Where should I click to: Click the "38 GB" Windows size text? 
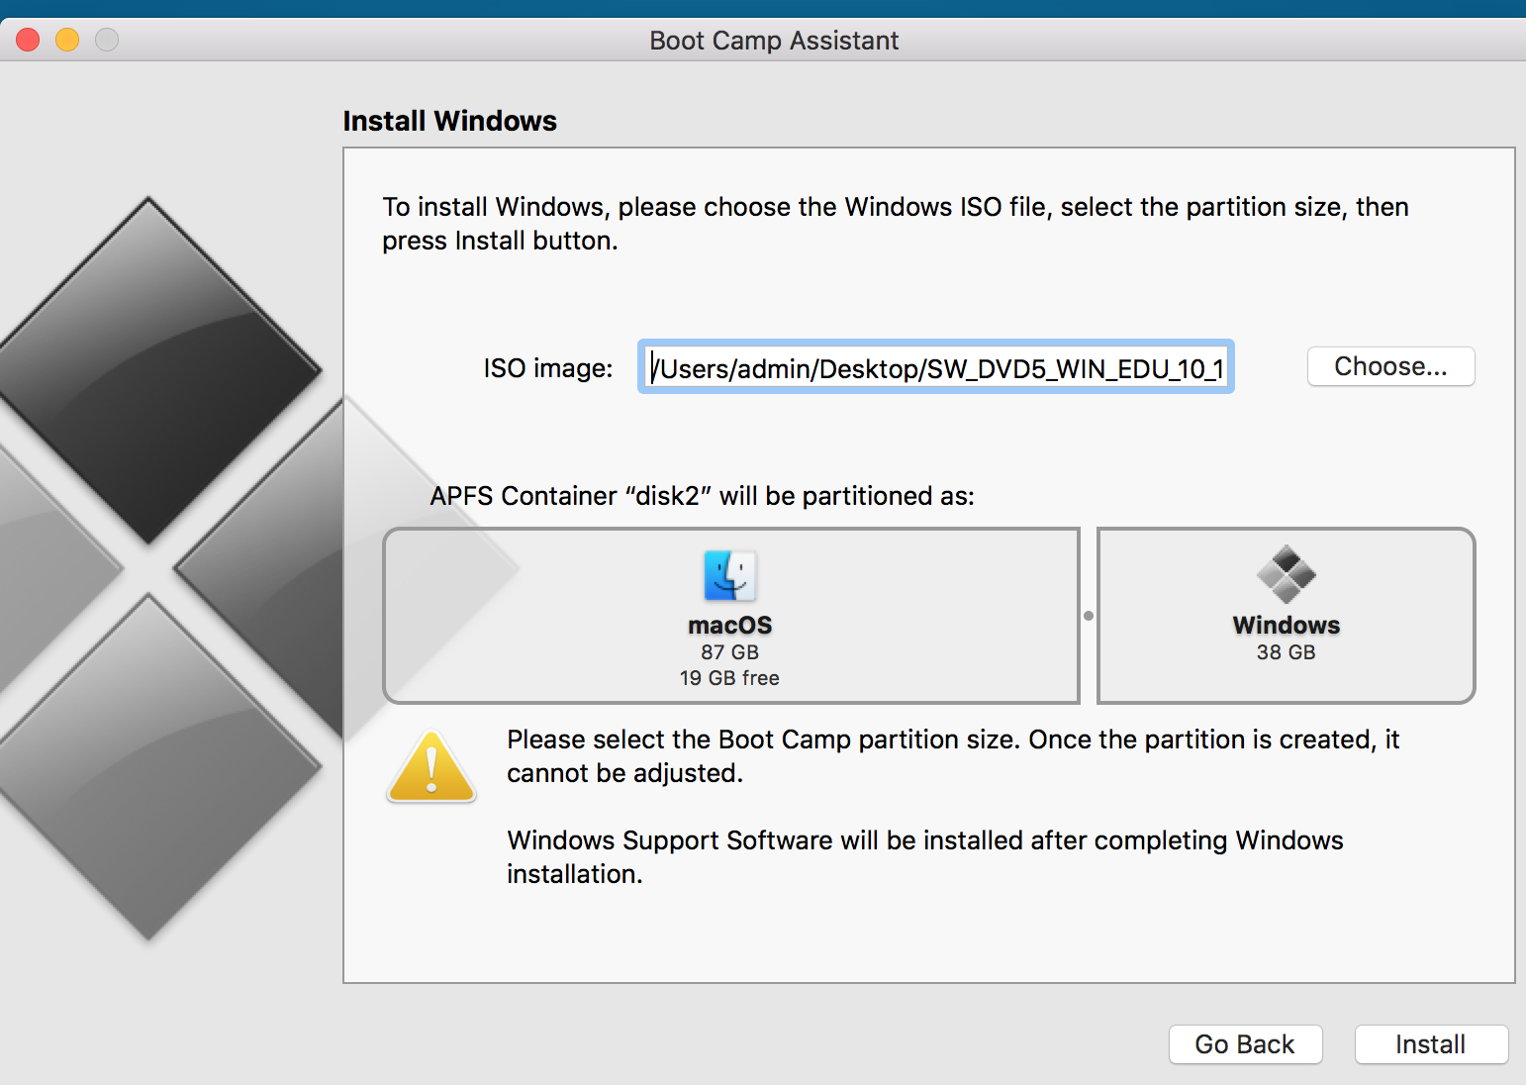pyautogui.click(x=1287, y=652)
